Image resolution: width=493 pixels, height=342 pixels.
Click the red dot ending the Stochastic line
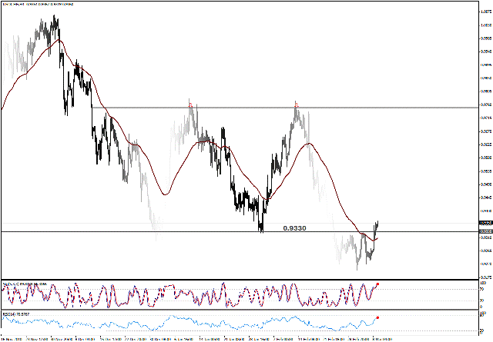pos(377,284)
